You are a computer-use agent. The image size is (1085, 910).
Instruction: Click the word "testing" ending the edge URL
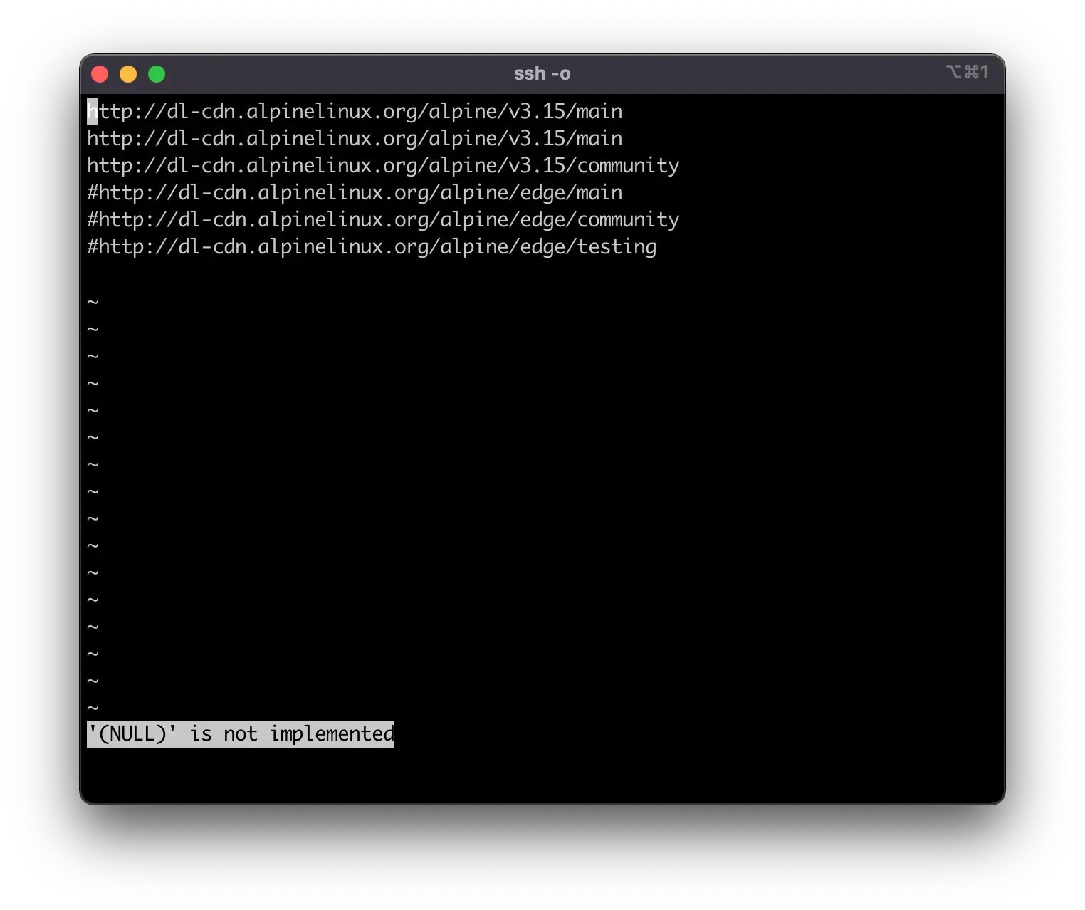tap(617, 247)
